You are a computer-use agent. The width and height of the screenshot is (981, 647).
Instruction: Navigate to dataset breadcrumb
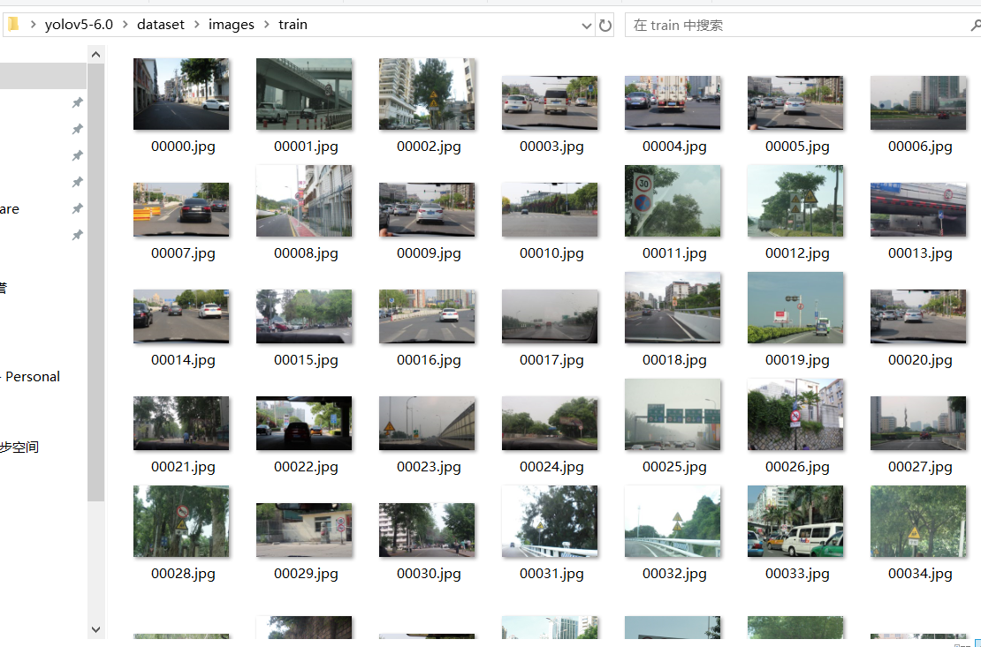click(x=161, y=25)
